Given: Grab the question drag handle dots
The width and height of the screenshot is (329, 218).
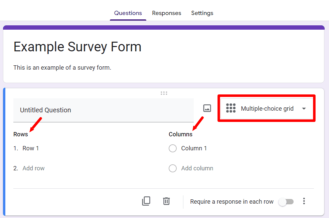Looking at the screenshot, I should [164, 93].
